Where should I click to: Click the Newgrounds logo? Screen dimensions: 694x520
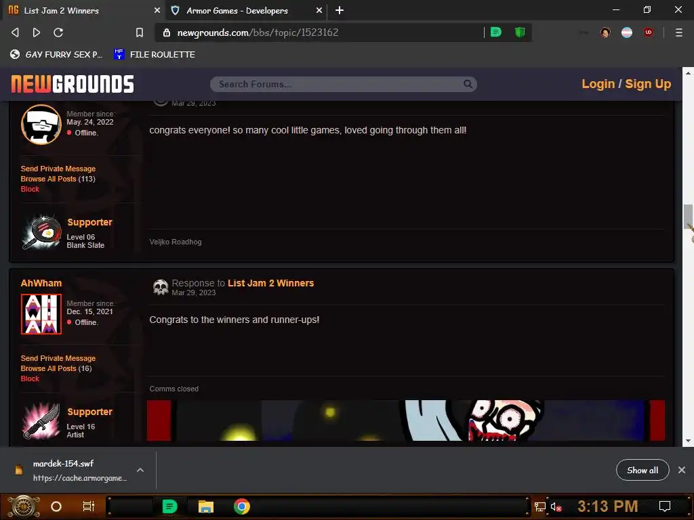73,83
